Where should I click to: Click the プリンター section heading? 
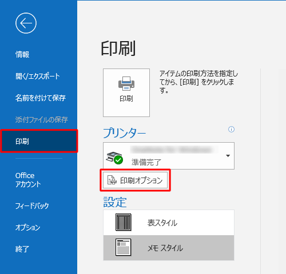pos(125,133)
